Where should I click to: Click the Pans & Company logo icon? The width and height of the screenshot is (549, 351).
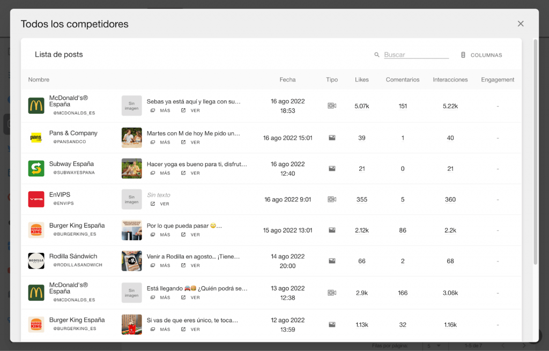[x=36, y=138]
